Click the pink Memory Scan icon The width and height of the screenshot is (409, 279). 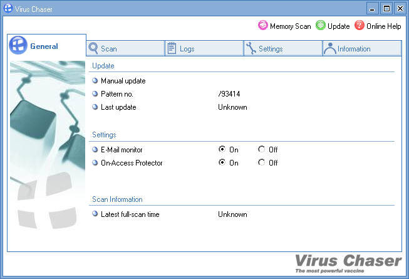(262, 25)
